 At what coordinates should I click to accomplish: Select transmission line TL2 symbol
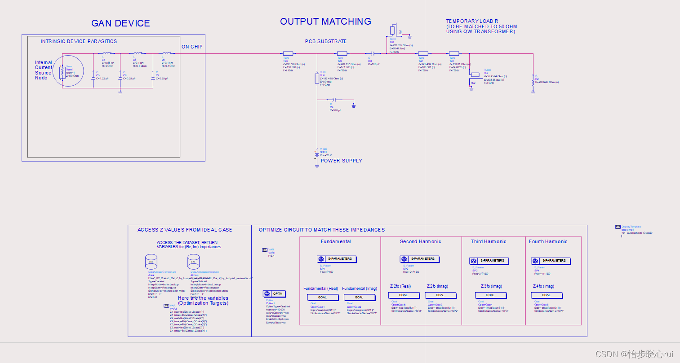tap(423, 53)
